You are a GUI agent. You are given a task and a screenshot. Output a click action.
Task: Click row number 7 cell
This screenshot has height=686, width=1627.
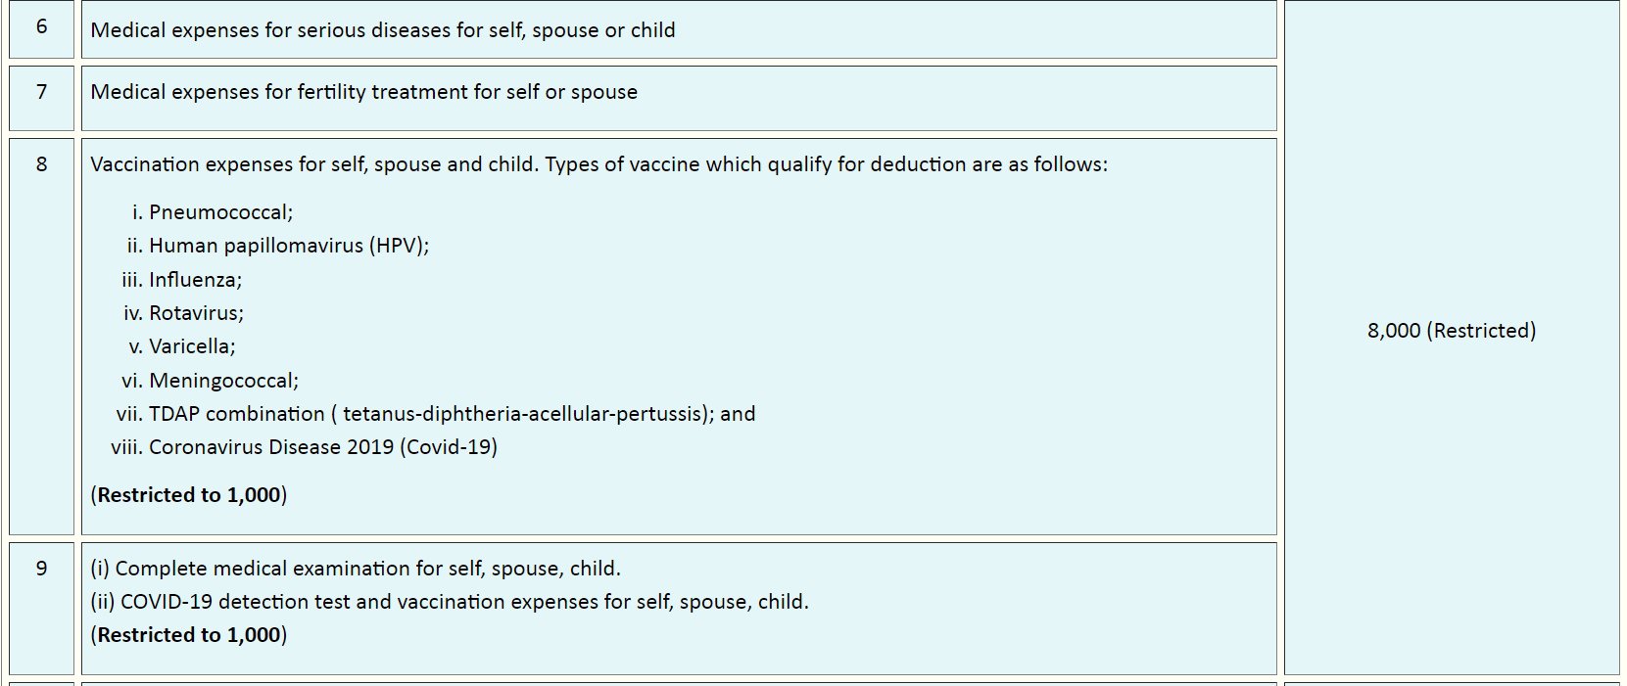click(x=41, y=92)
